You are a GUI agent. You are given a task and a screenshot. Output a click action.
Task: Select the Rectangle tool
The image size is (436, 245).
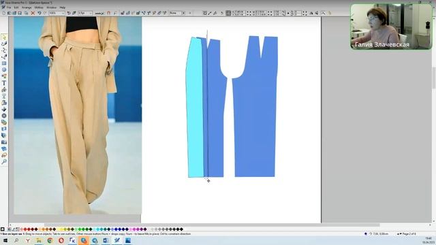point(4,63)
